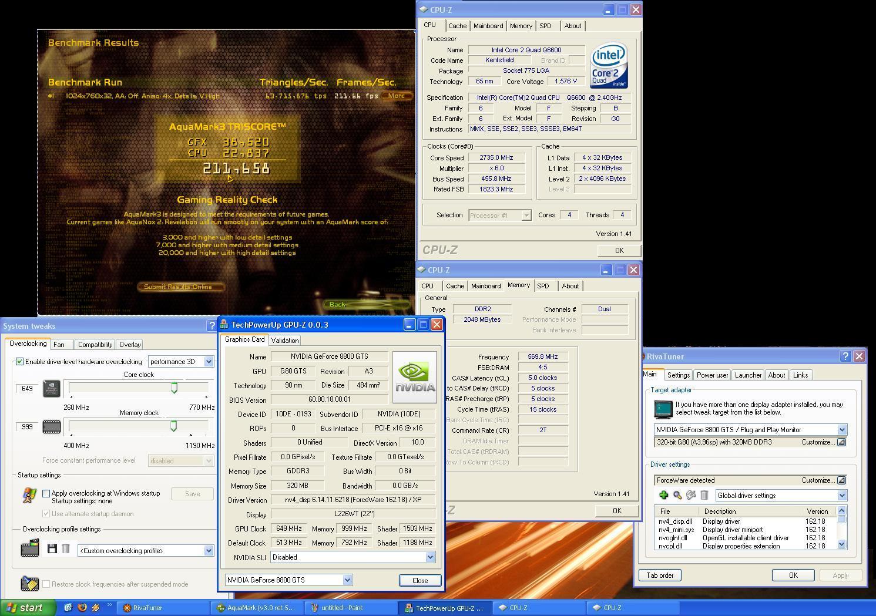Click the core clock value field showing 649
The width and height of the screenshot is (876, 616).
pyautogui.click(x=27, y=389)
